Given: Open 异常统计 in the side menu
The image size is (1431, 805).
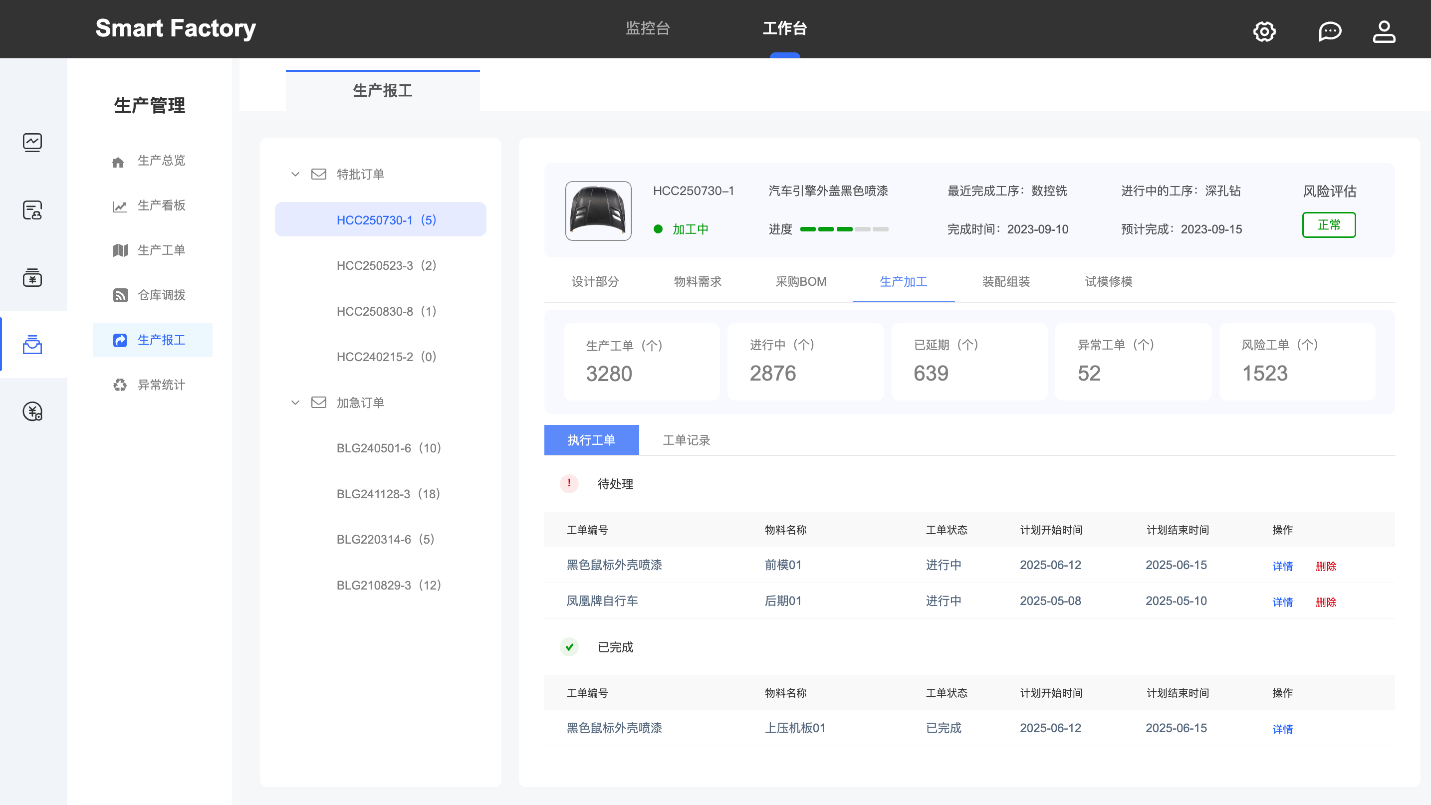Looking at the screenshot, I should (161, 385).
